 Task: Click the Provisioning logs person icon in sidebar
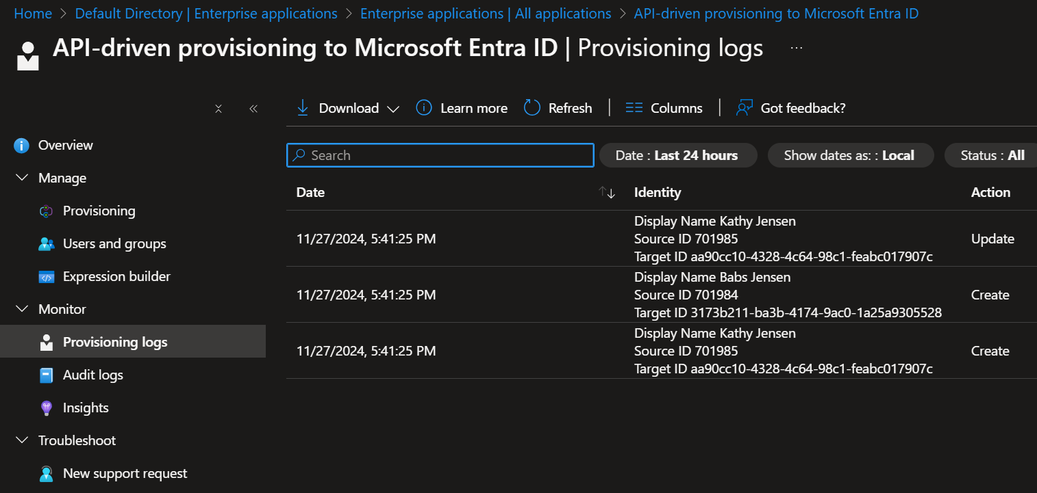[46, 343]
